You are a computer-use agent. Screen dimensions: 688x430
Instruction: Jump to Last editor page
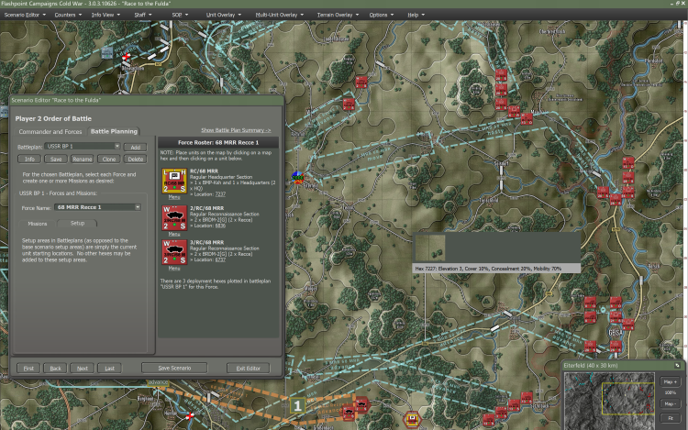pos(109,369)
